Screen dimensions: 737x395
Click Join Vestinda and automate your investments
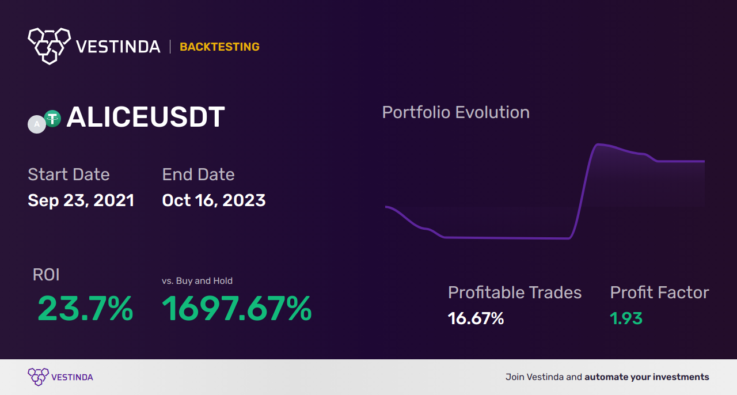(x=607, y=377)
